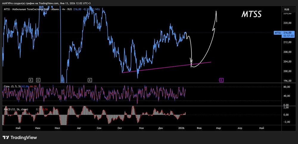Image resolution: width=298 pixels, height=144 pixels.
Task: Click the 80,00 stochastic scale label
Action: (x=287, y=87)
